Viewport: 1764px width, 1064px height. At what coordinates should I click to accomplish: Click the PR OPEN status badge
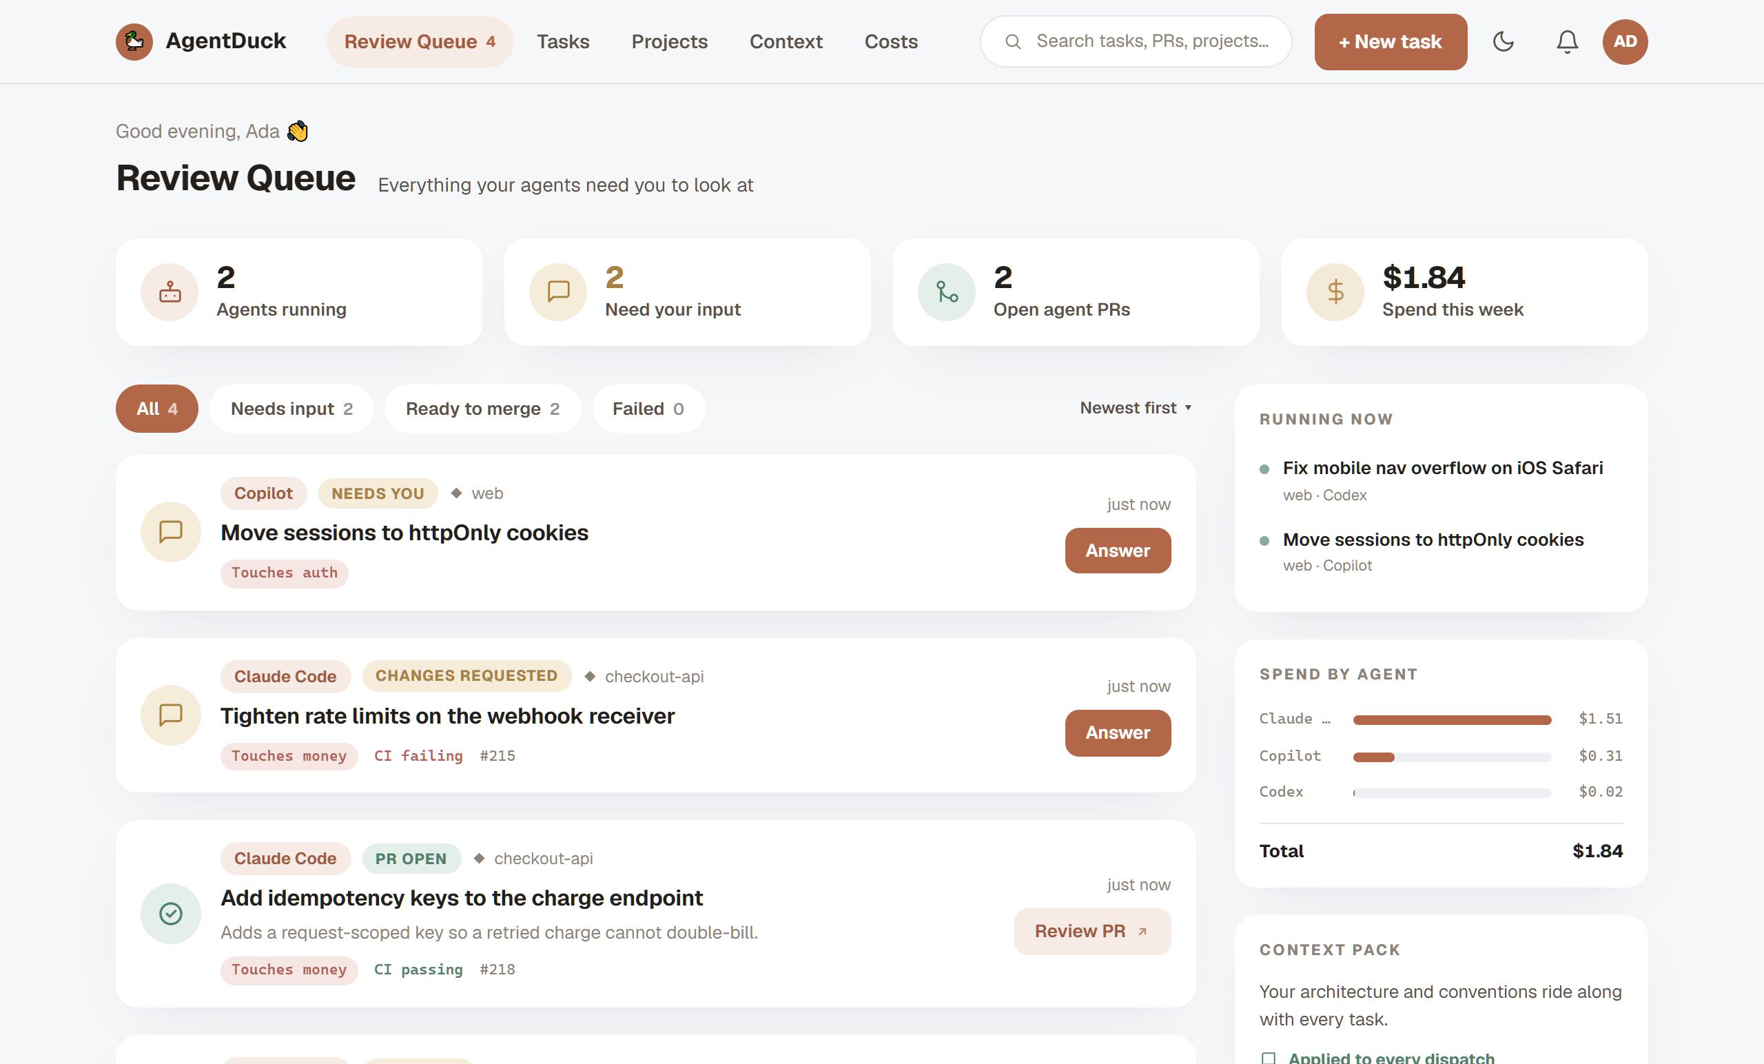[411, 858]
